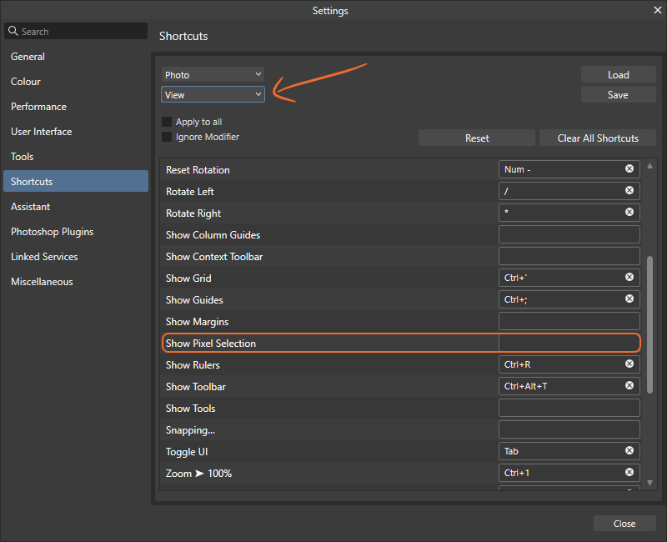Image resolution: width=667 pixels, height=542 pixels.
Task: Click the Reset button
Action: (x=476, y=137)
